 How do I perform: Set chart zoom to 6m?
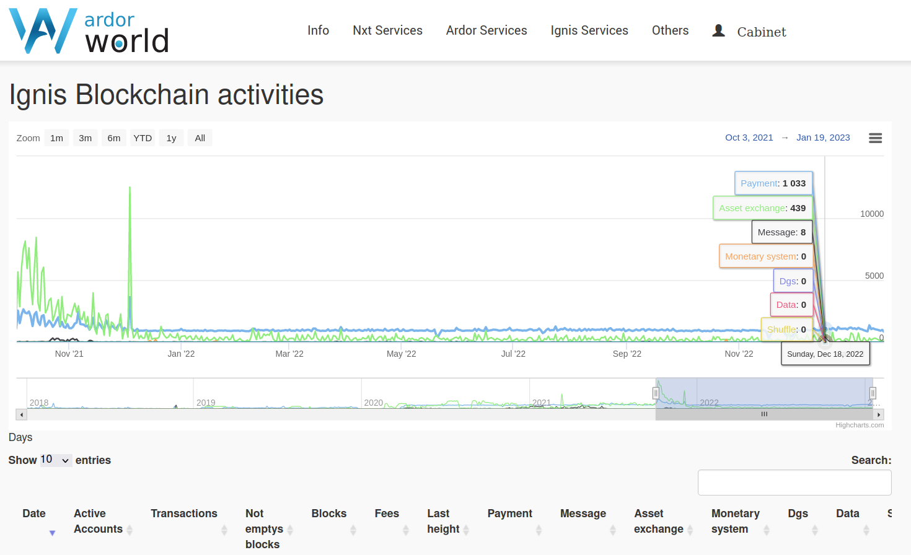pos(114,138)
